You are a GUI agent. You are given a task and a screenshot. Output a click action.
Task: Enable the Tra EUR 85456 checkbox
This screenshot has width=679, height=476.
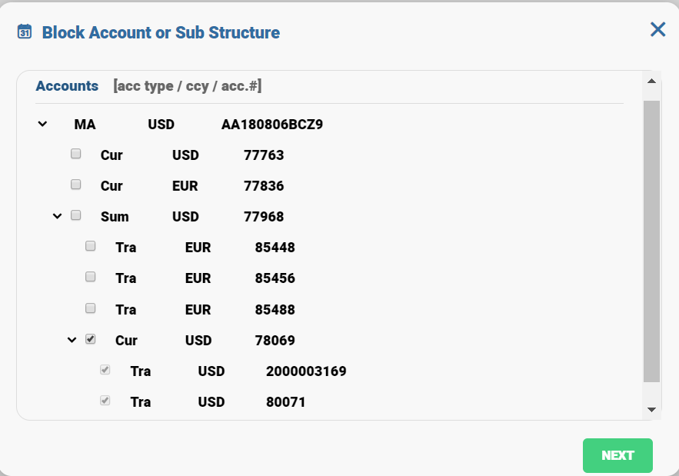pos(91,277)
